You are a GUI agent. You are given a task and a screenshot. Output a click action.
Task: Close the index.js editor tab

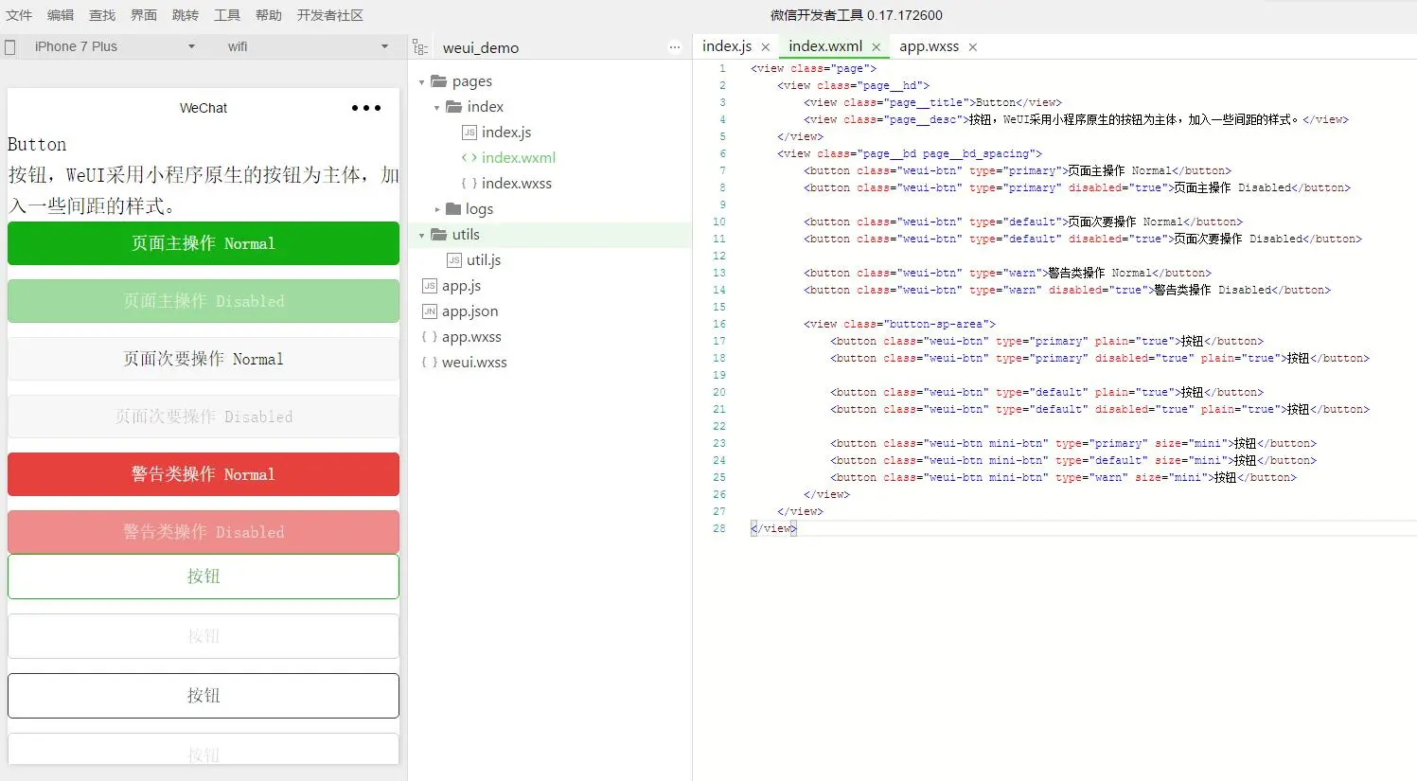point(766,47)
